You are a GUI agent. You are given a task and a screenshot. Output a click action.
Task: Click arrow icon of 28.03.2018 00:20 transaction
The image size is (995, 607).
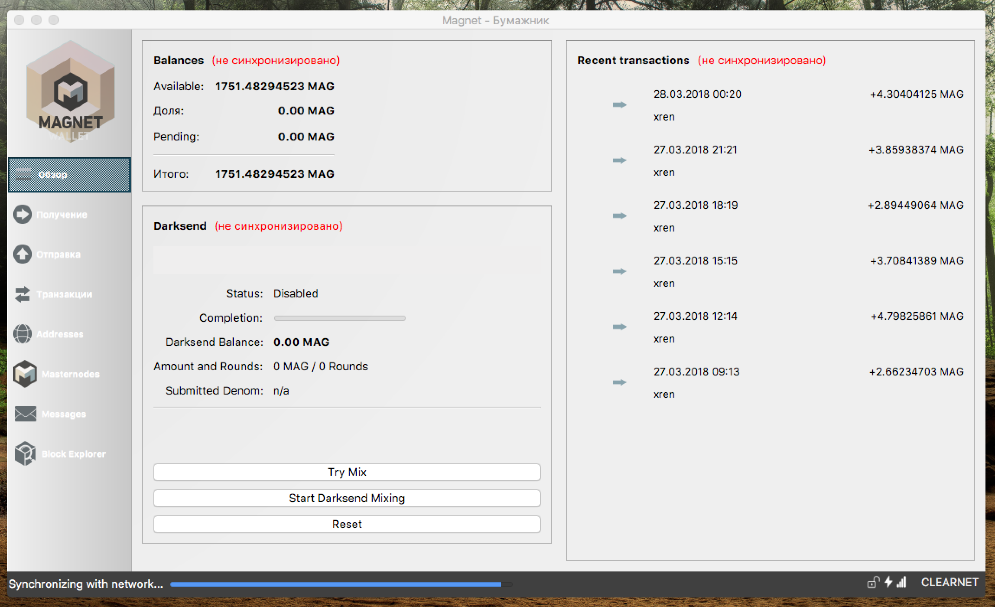619,105
